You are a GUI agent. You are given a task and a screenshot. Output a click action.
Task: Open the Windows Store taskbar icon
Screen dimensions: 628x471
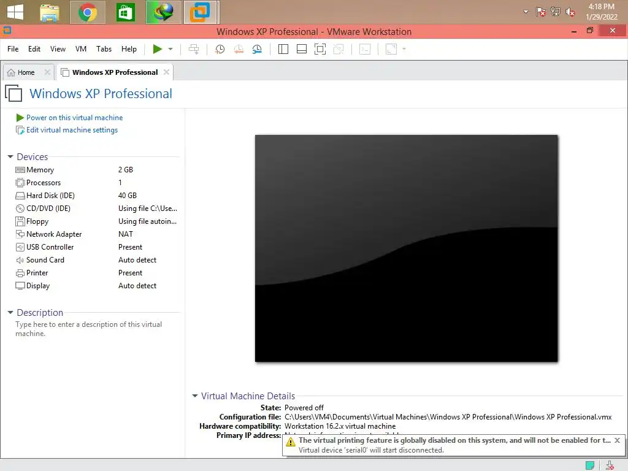click(x=125, y=12)
